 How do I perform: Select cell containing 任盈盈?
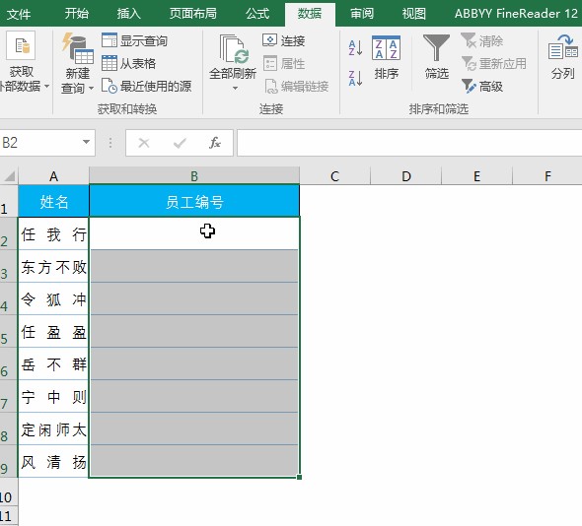(53, 331)
